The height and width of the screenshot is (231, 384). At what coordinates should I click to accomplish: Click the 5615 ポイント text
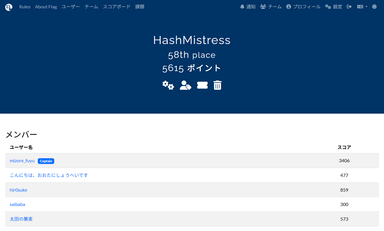192,68
